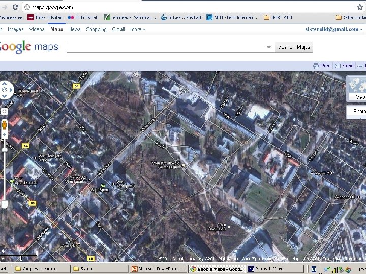This screenshot has height=274, width=366.
Task: Bookmark the page with the star icon
Action: click(360, 7)
